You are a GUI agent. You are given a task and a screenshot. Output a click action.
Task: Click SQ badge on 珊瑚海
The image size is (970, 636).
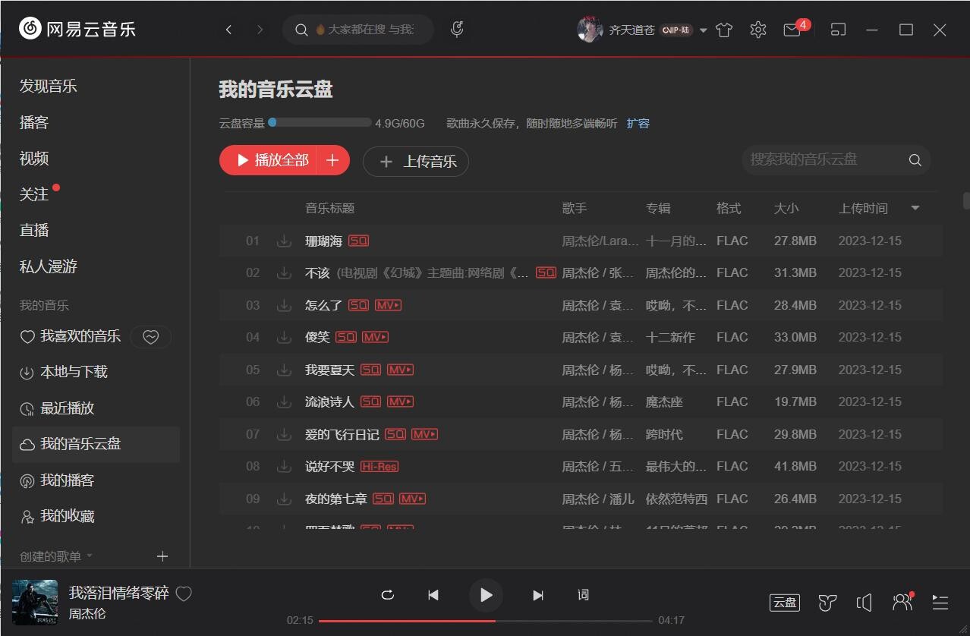358,241
